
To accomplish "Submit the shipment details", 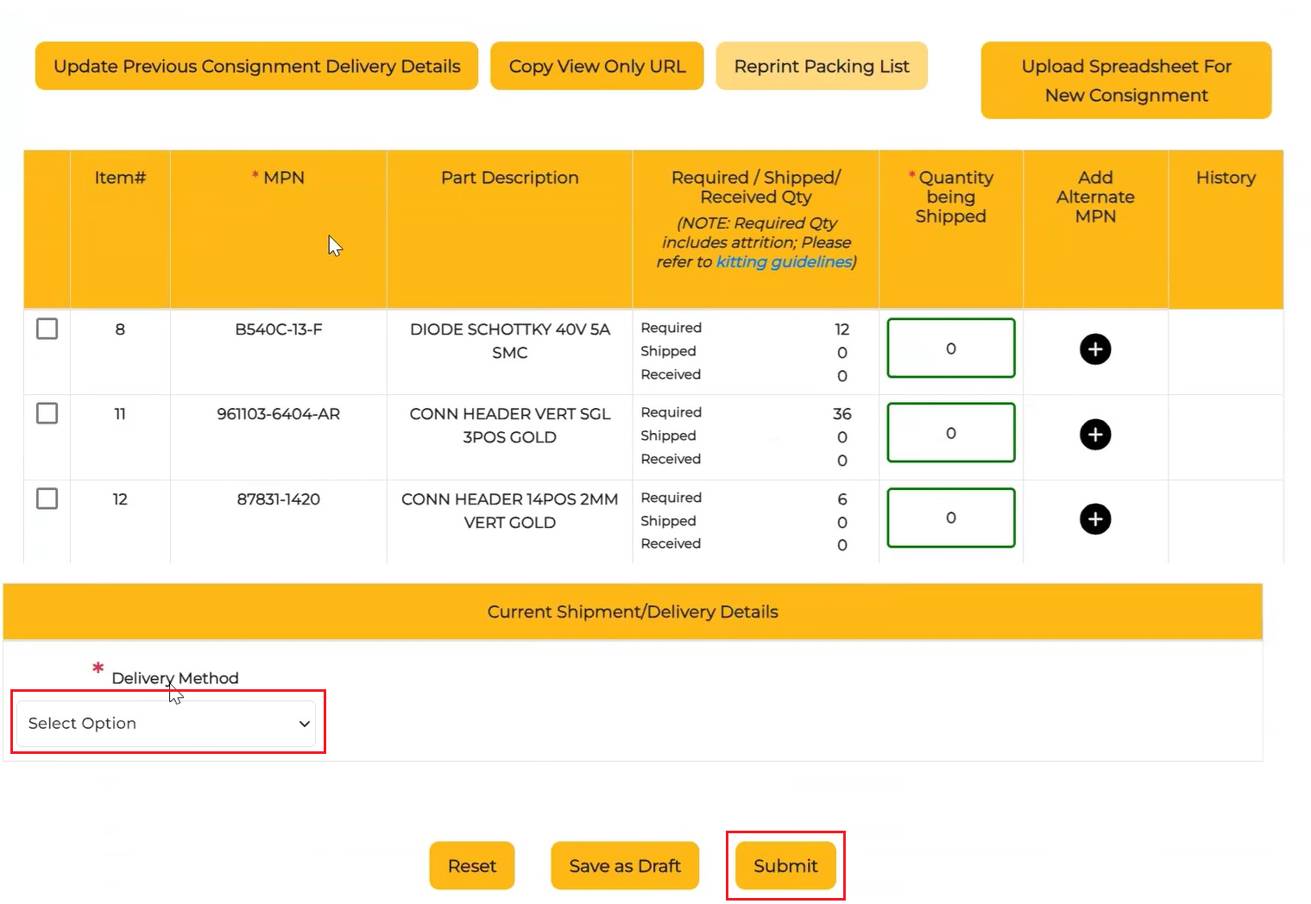I will click(x=785, y=866).
